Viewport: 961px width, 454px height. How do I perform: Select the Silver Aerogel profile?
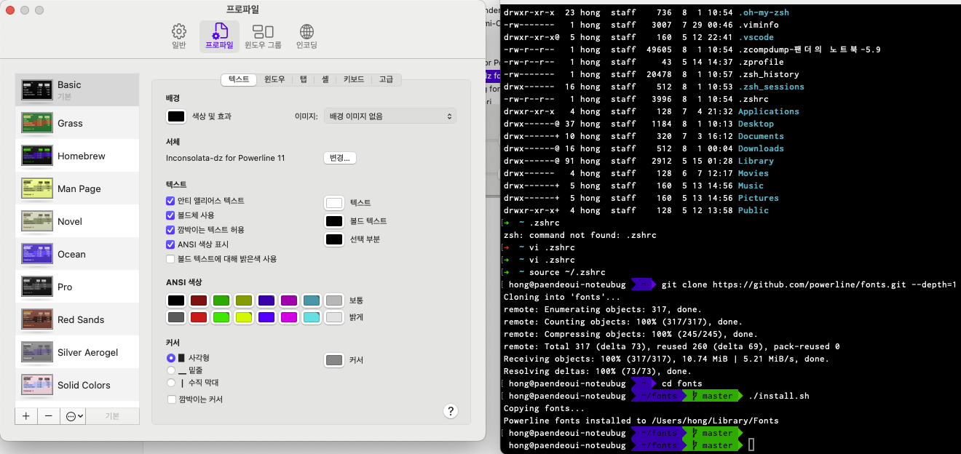77,352
